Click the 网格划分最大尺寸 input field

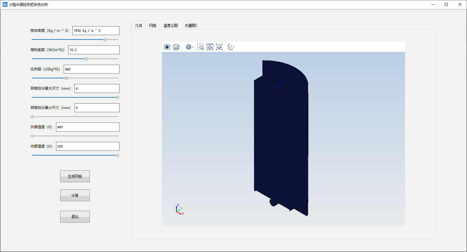tap(97, 88)
